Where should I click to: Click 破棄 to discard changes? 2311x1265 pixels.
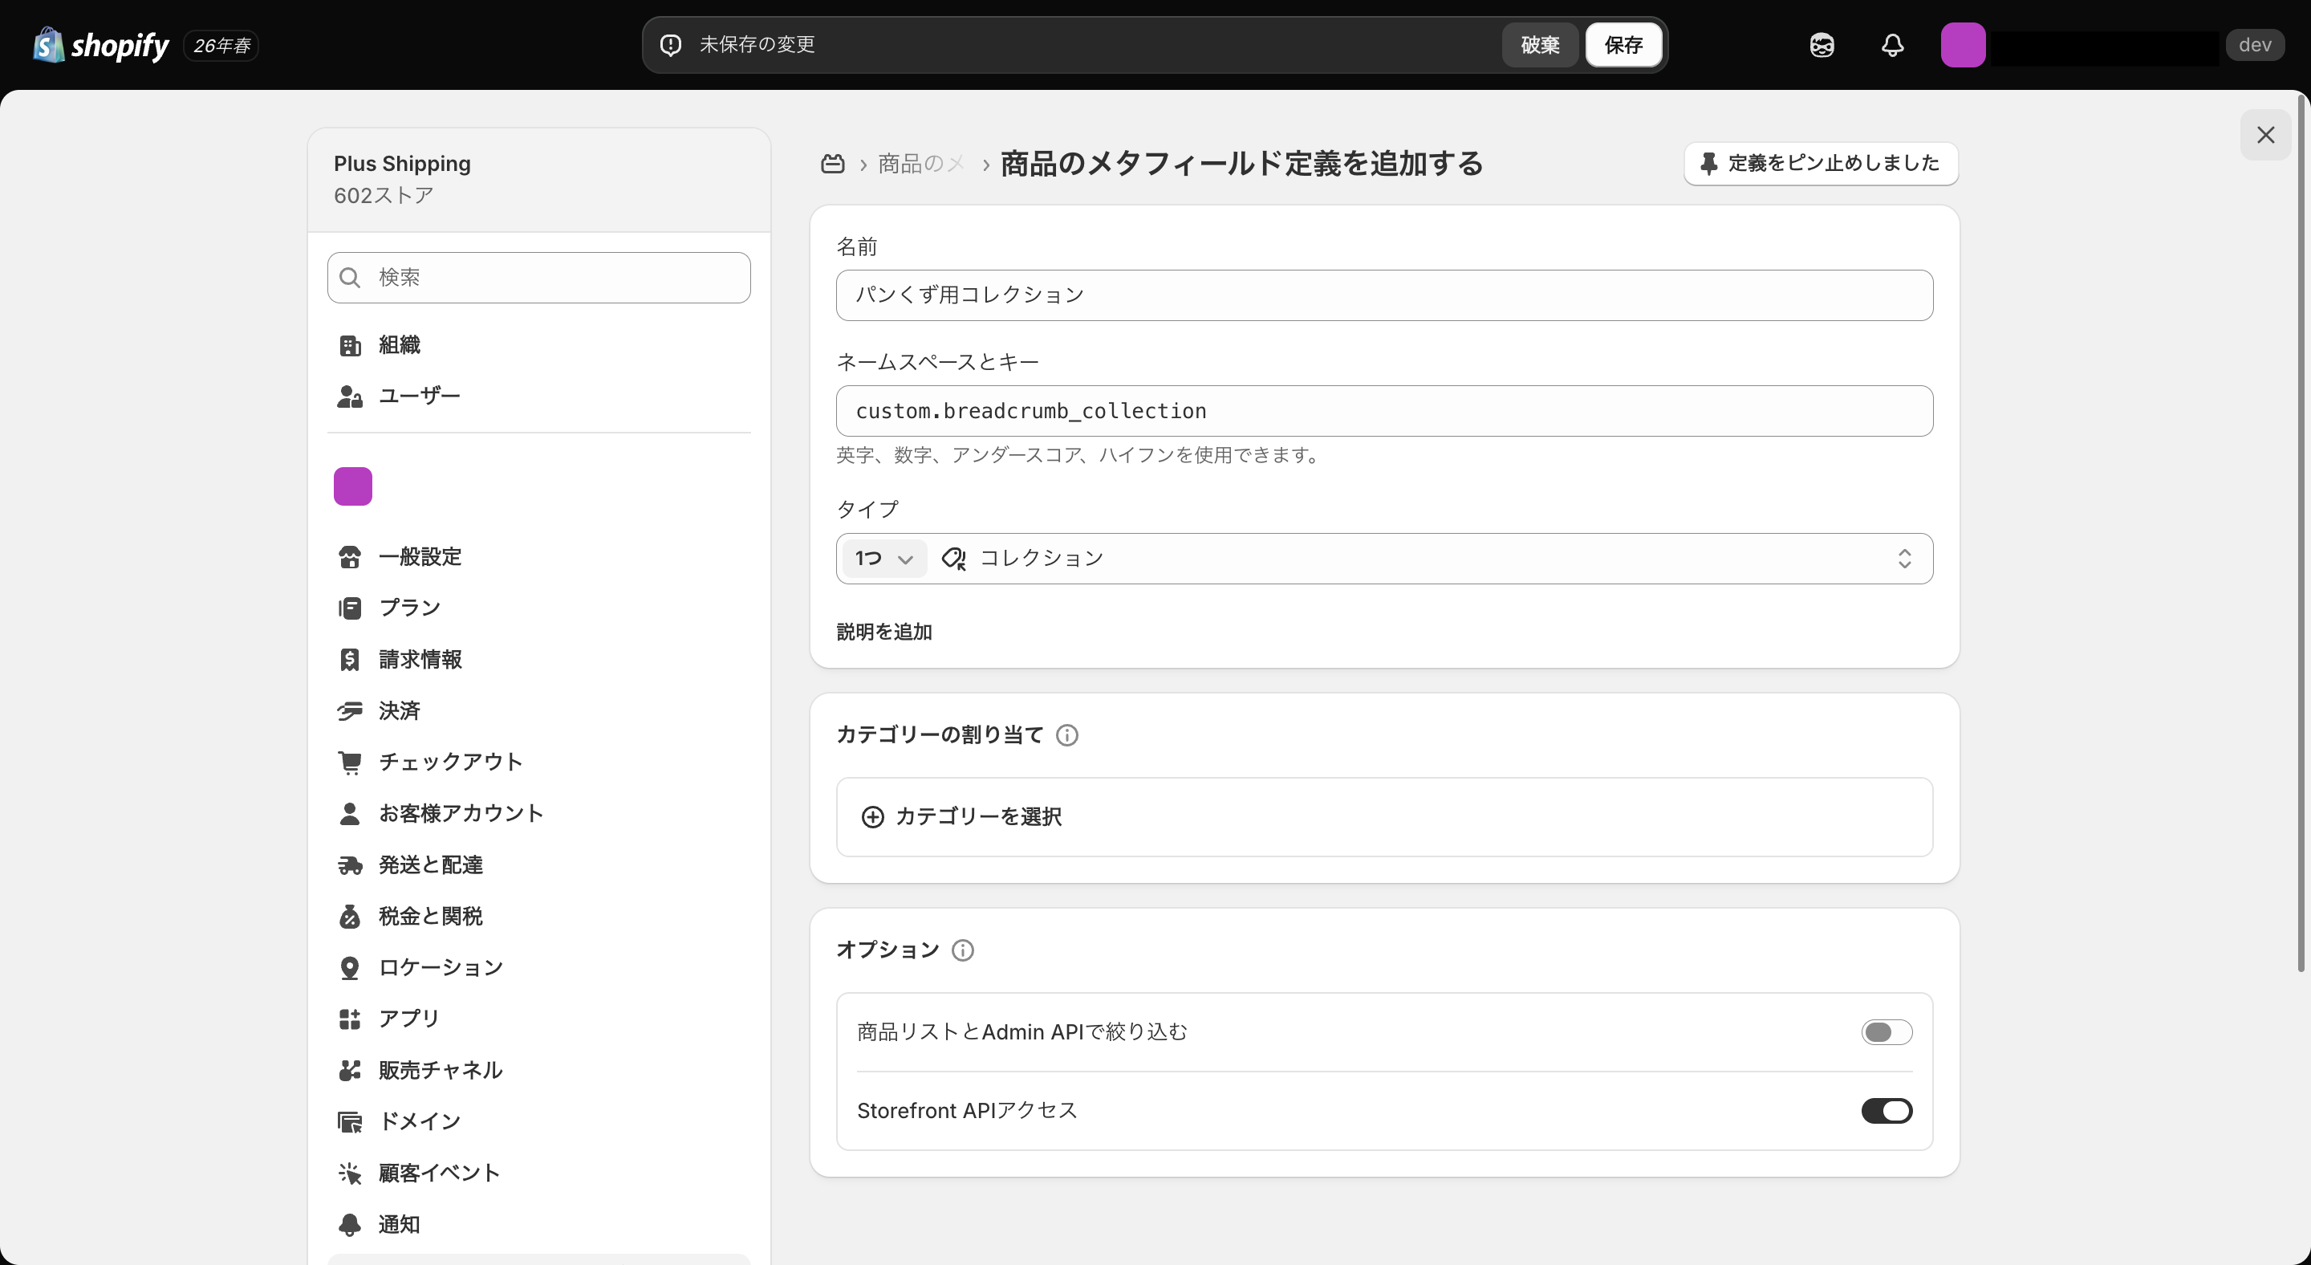pyautogui.click(x=1541, y=45)
